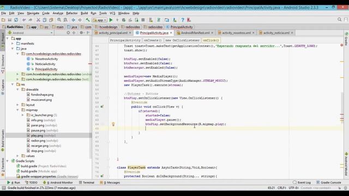This screenshot has height=196, width=349.
Task: Click the Synchronize toolbar icon
Action: click(16, 20)
